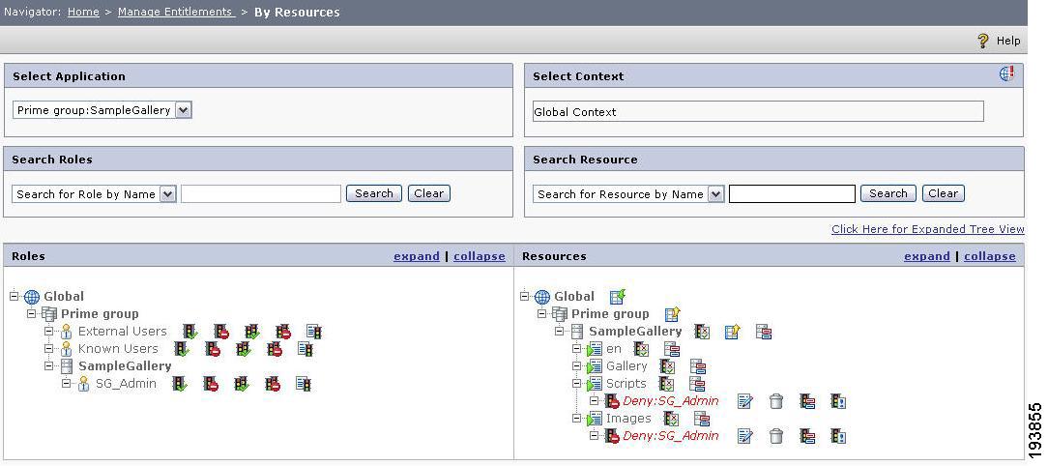This screenshot has width=1048, height=466.
Task: Click Known Users single traffic light green-check icon
Action: pos(181,348)
